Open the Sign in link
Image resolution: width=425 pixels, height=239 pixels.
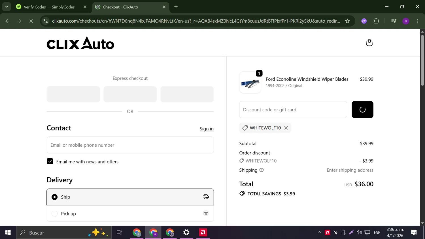pyautogui.click(x=207, y=129)
